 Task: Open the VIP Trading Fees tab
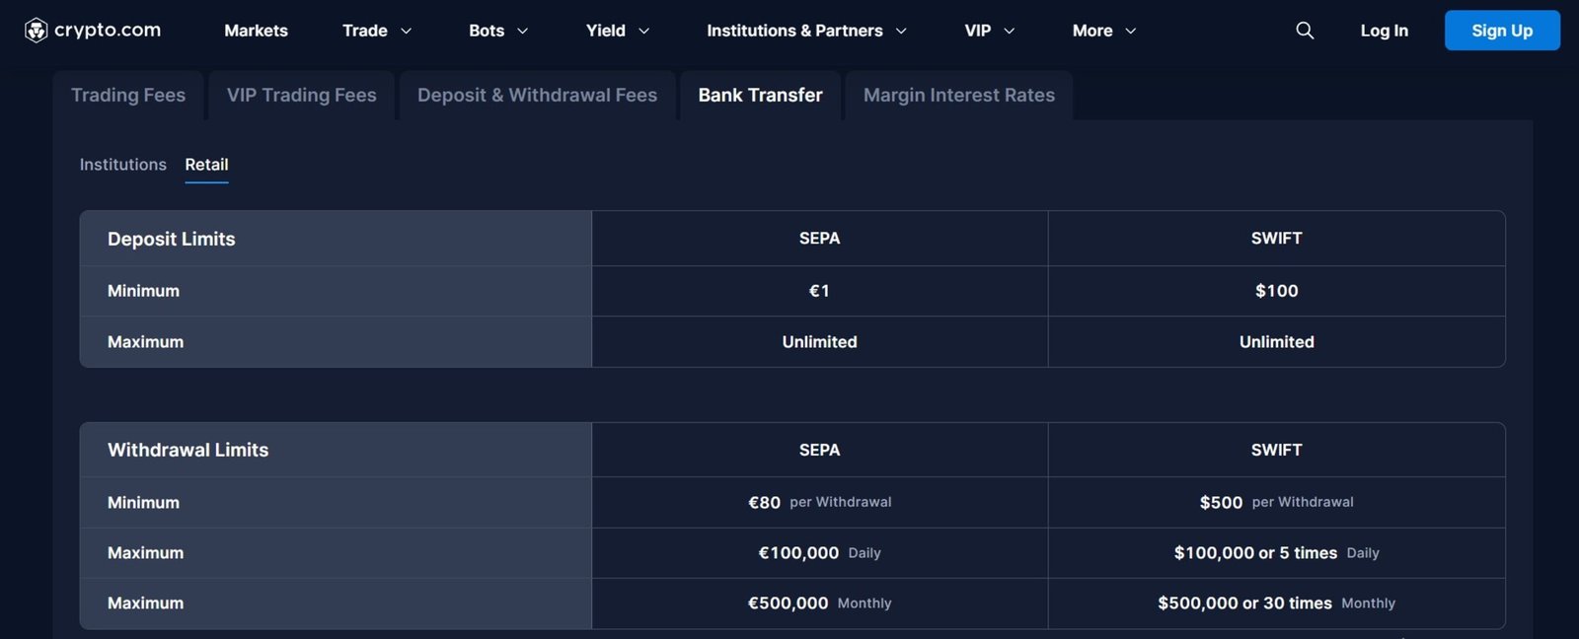(x=301, y=96)
